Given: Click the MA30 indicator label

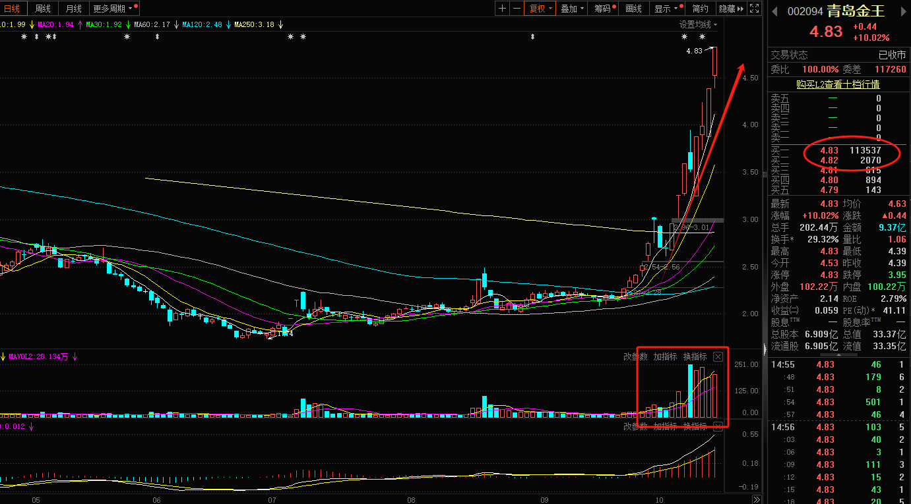Looking at the screenshot, I should 104,24.
